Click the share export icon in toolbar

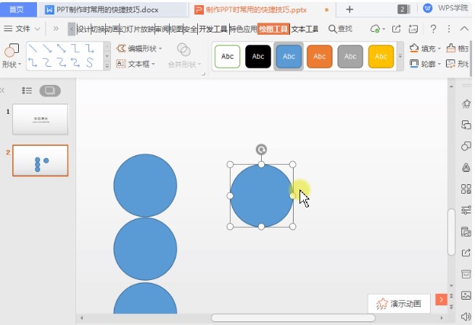[x=396, y=29]
